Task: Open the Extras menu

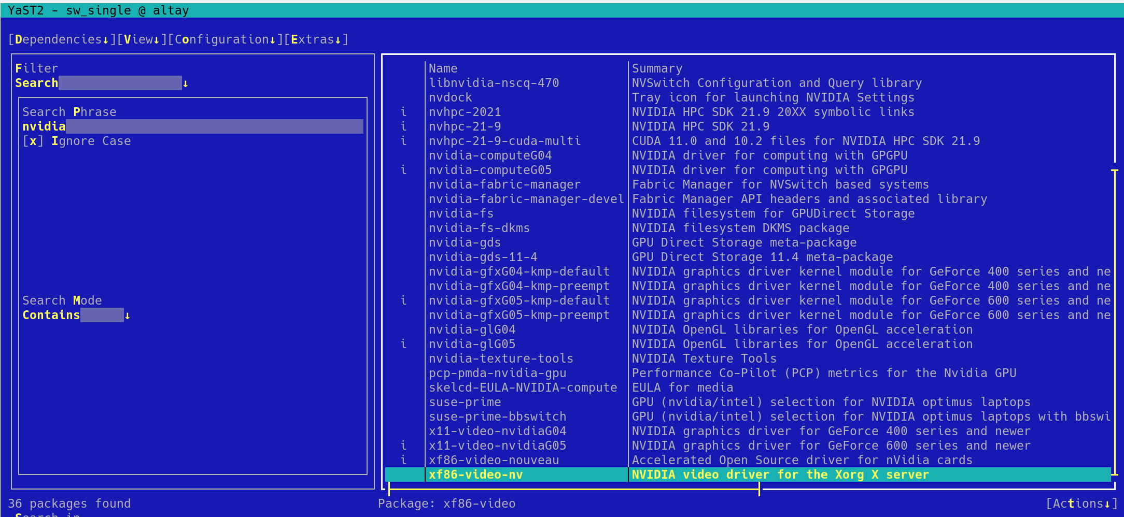Action: click(x=316, y=39)
